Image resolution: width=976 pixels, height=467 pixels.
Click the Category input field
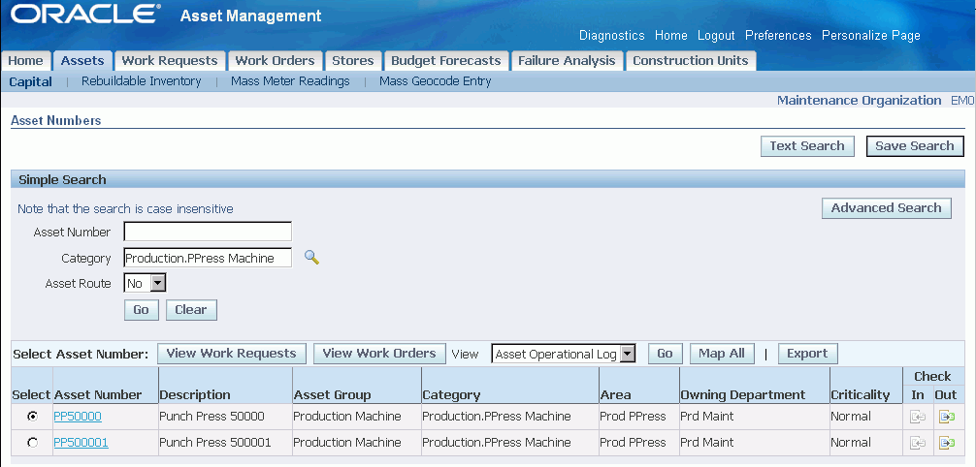coord(208,258)
